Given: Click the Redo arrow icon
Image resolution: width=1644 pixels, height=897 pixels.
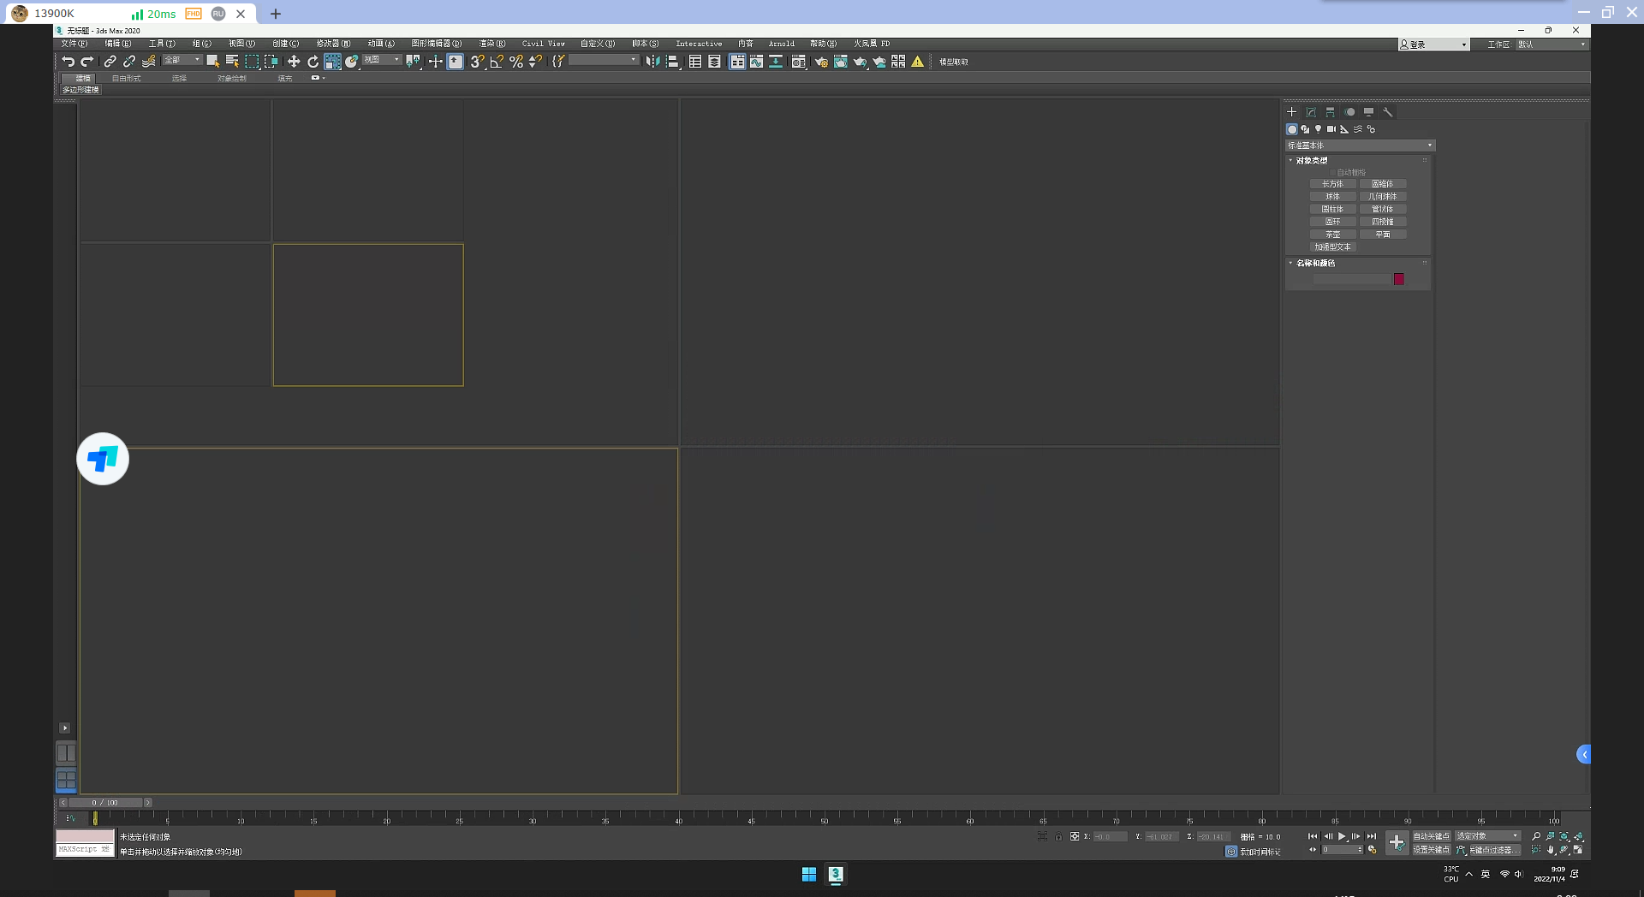Looking at the screenshot, I should click(87, 62).
